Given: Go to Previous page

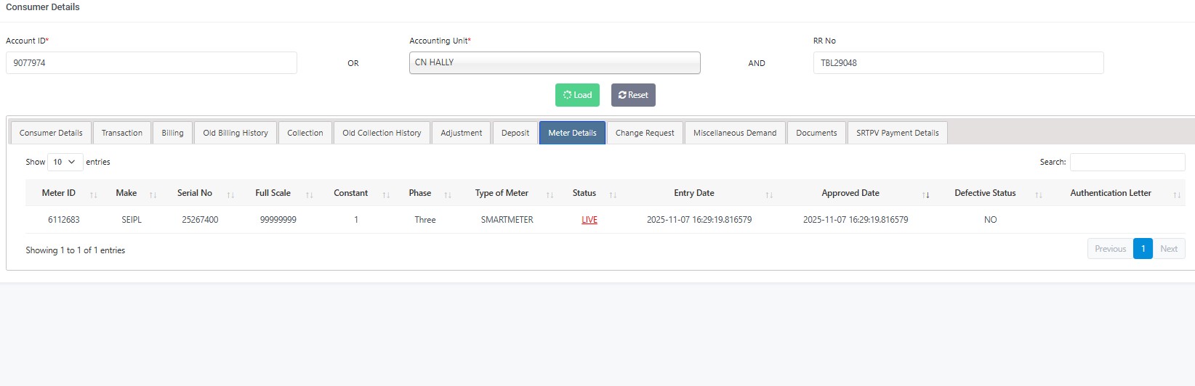Looking at the screenshot, I should click(x=1110, y=249).
